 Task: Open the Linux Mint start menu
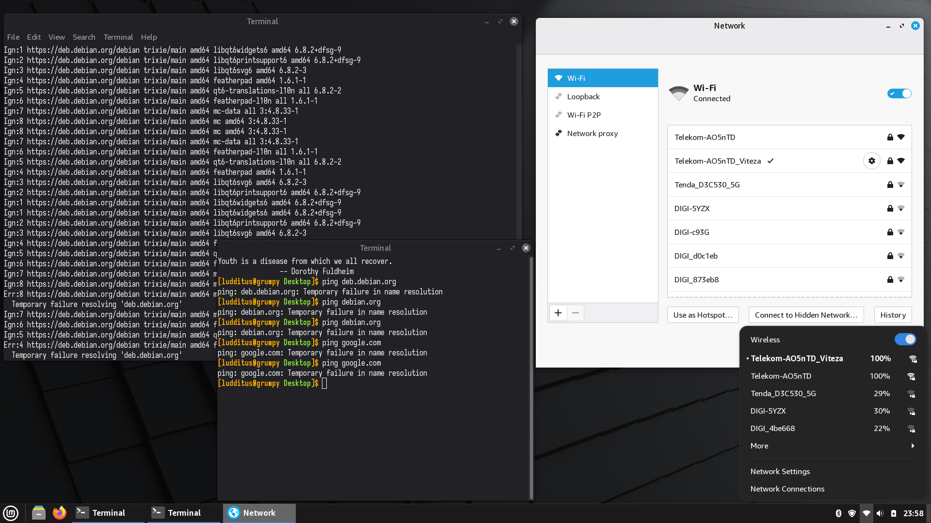pos(11,513)
